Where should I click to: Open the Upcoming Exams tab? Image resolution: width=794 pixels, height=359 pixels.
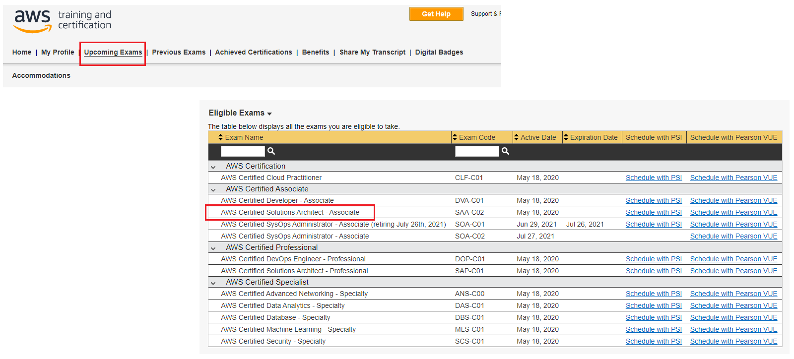[113, 52]
